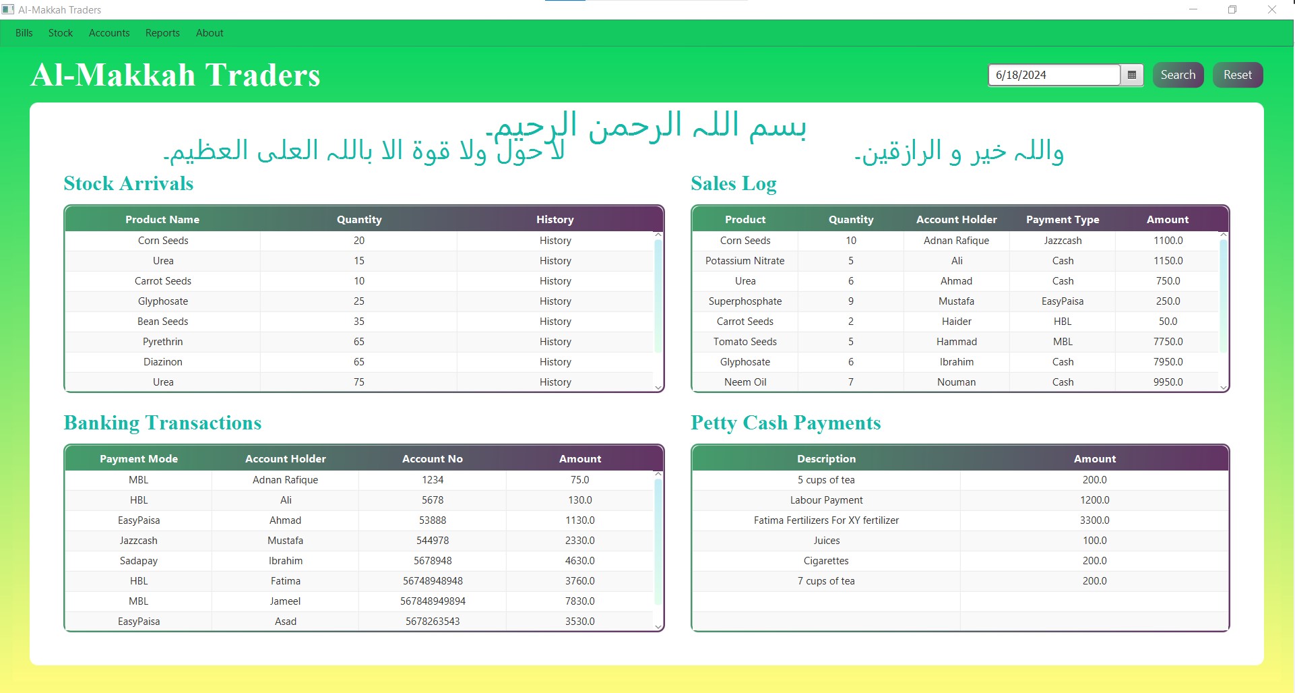
Task: Click the Search button
Action: point(1178,75)
